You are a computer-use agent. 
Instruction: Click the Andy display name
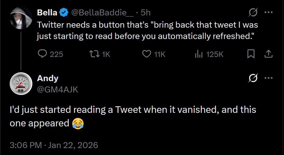click(x=48, y=78)
